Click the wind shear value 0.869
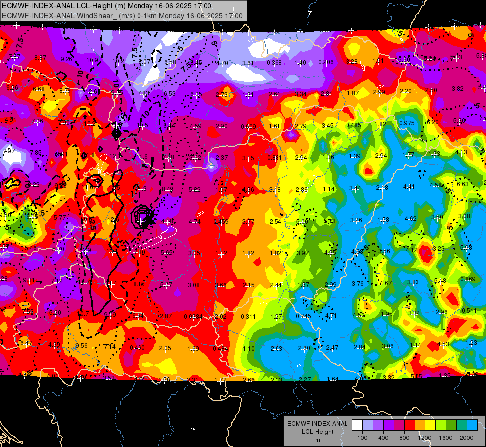Screen dimensions: 486x447 (468, 279)
